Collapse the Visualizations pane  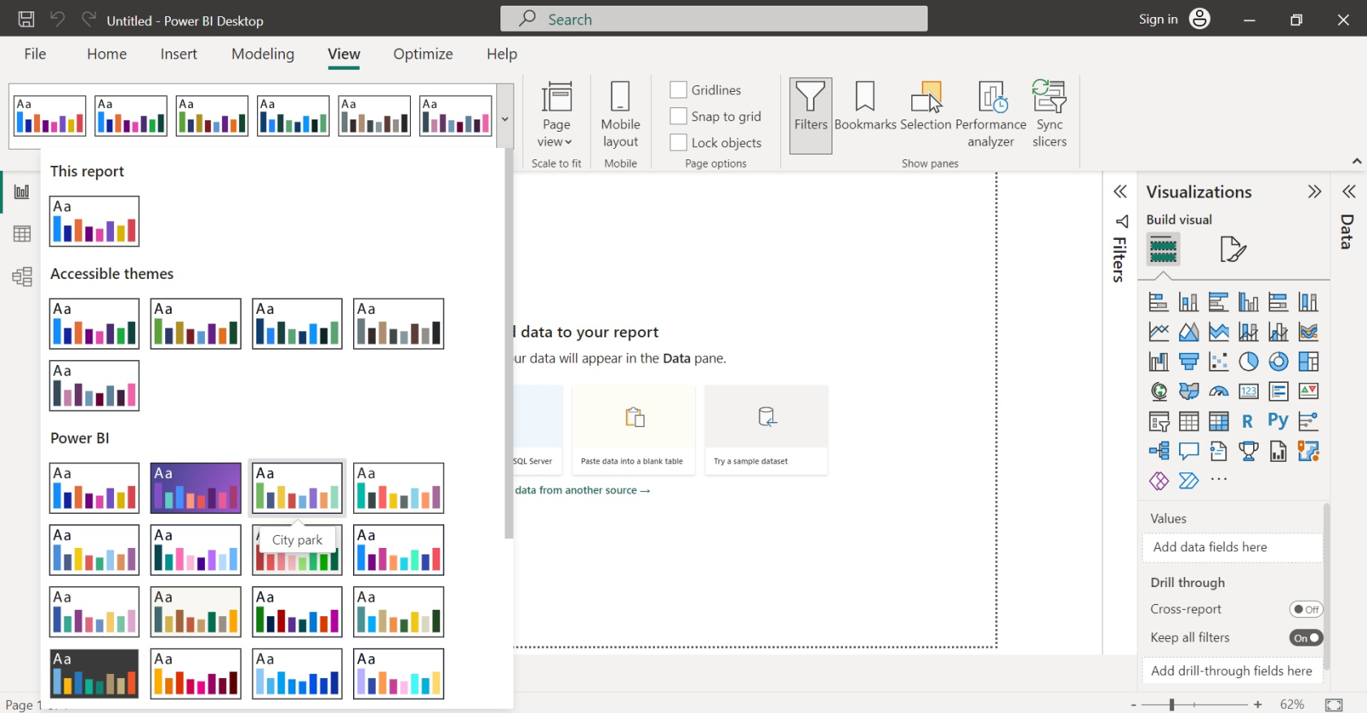1314,192
